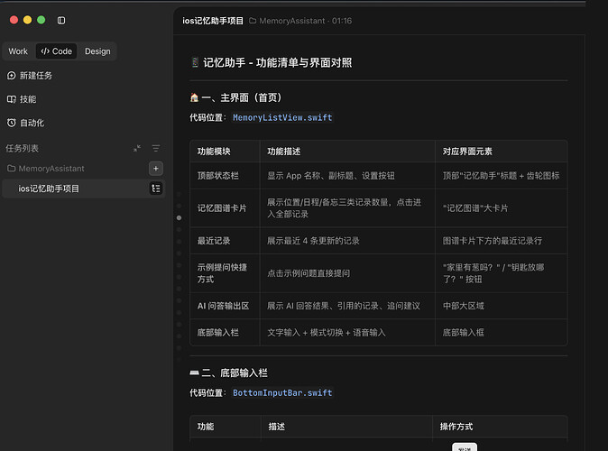Collapse the task list with arrows icon
Image resolution: width=608 pixels, height=451 pixels.
[137, 148]
